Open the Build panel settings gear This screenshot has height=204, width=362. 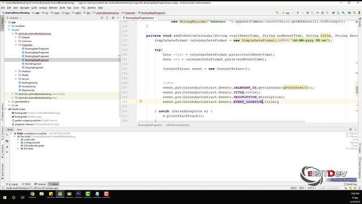[x=350, y=130]
